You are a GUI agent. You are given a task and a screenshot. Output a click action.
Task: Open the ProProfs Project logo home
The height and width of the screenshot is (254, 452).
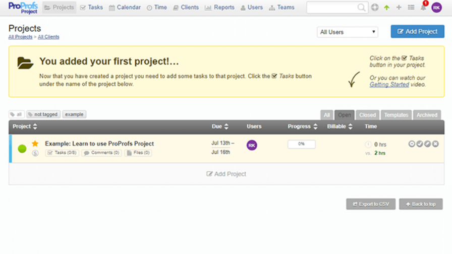click(23, 8)
